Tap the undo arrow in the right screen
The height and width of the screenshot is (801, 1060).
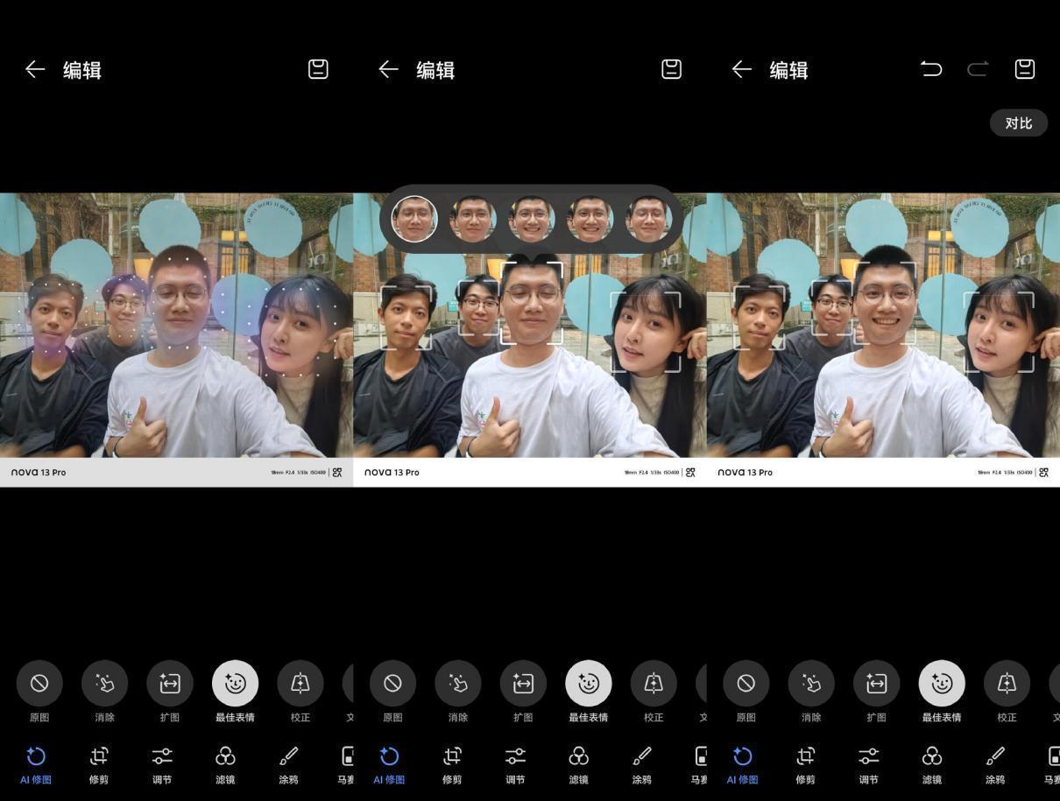tap(931, 69)
